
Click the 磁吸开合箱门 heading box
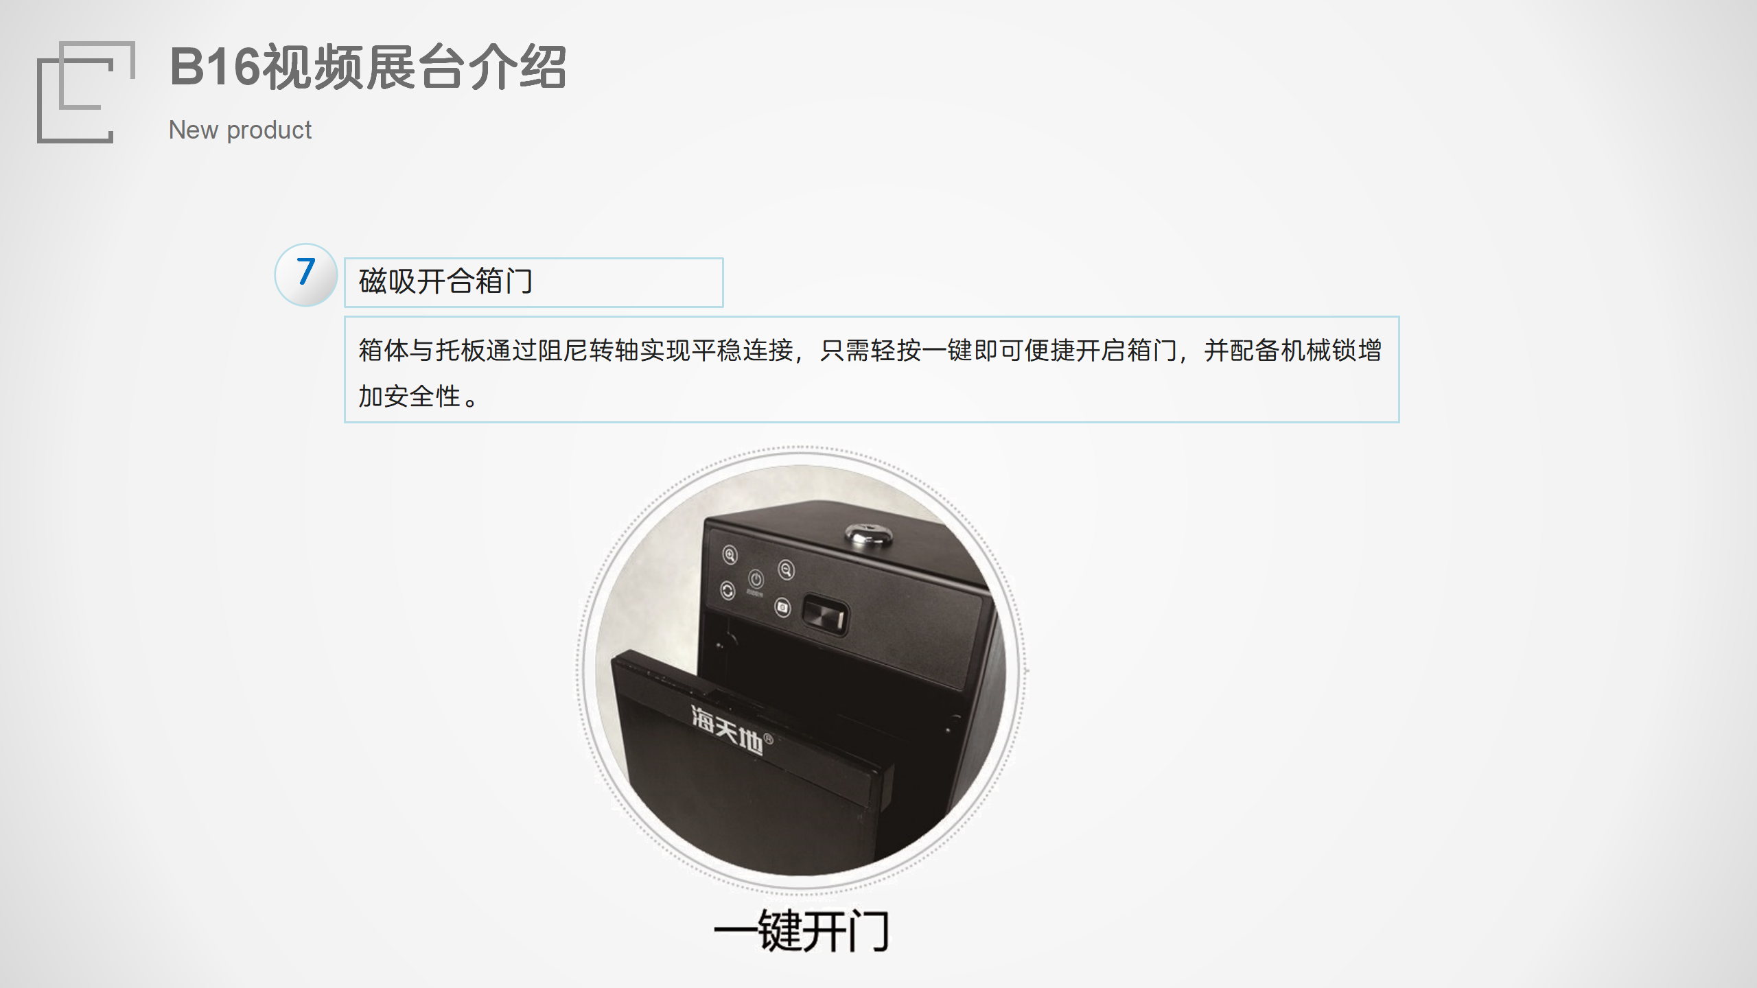tap(533, 282)
